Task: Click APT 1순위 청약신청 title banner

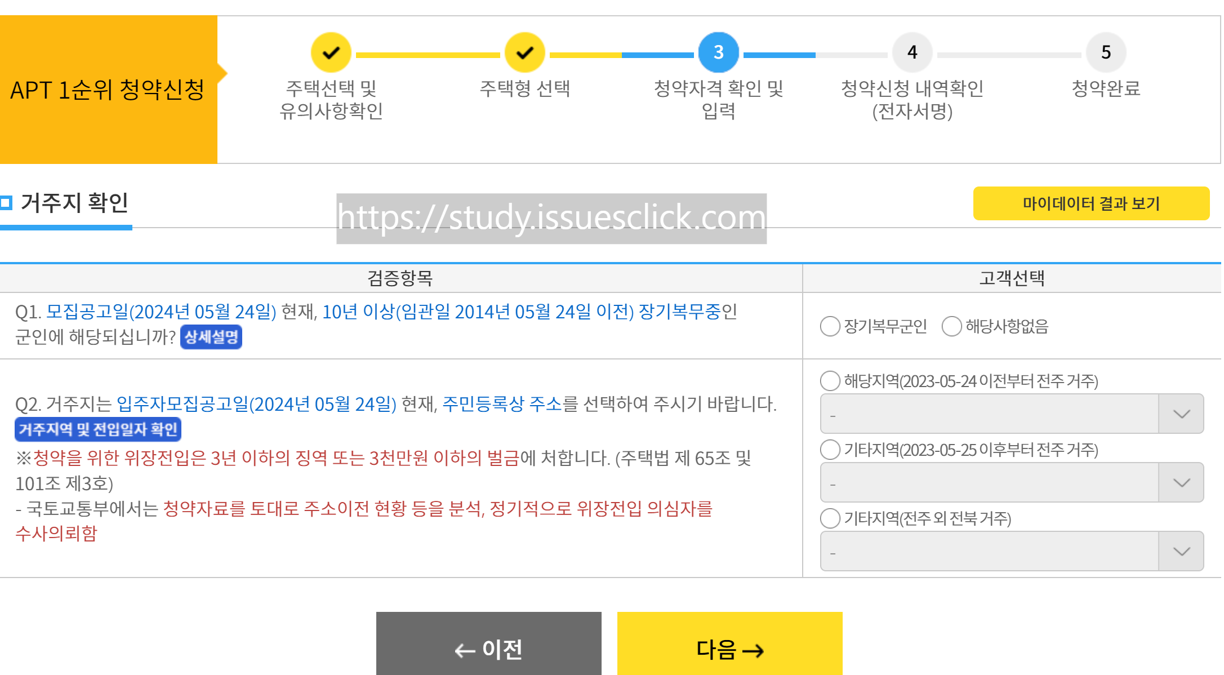Action: [x=108, y=90]
